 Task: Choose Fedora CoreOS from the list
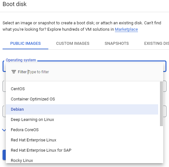point(82,130)
